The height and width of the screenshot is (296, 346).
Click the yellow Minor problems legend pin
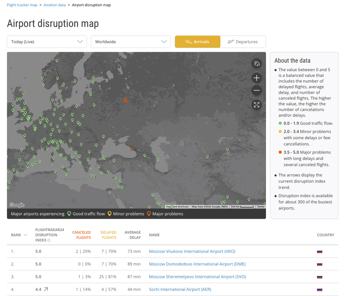(x=109, y=213)
